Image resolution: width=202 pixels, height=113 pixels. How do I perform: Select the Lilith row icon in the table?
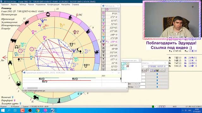coord(103,56)
